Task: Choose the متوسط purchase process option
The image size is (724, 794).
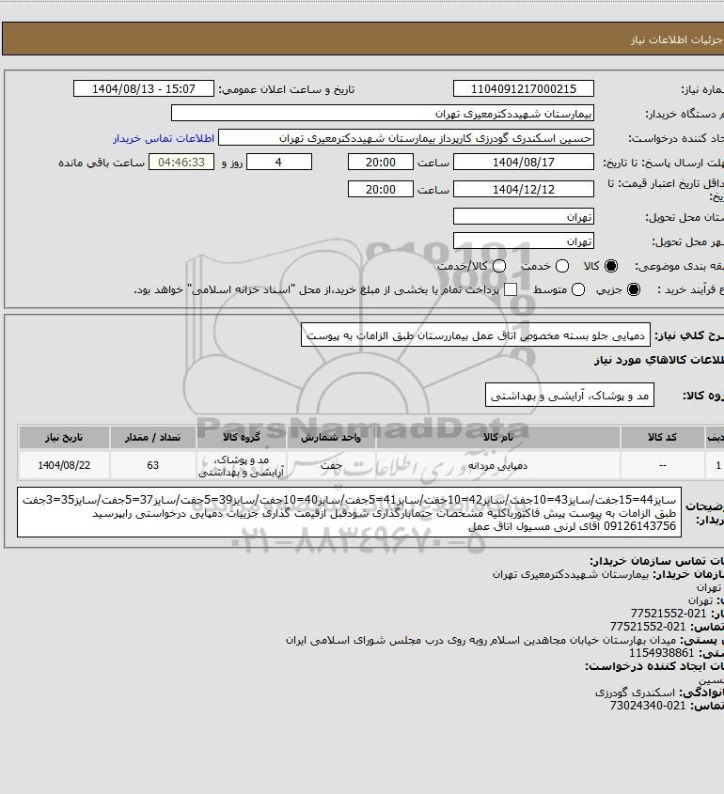Action: click(x=578, y=290)
